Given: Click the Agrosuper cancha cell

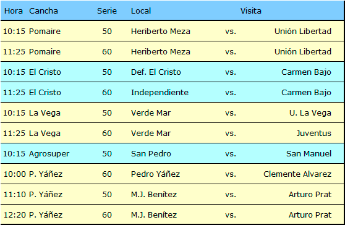Looking at the screenshot, I should pyautogui.click(x=49, y=154).
